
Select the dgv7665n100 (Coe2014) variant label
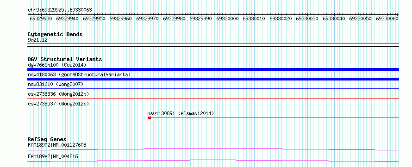coord(57,65)
